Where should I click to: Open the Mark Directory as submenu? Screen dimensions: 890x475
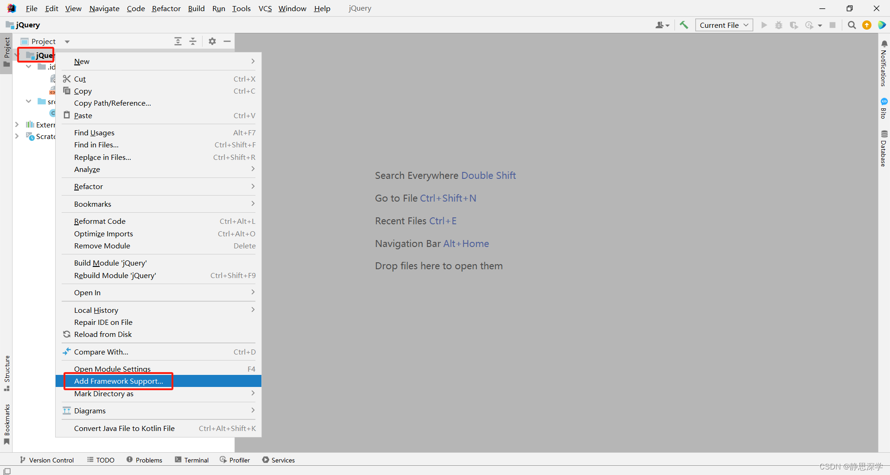[159, 393]
